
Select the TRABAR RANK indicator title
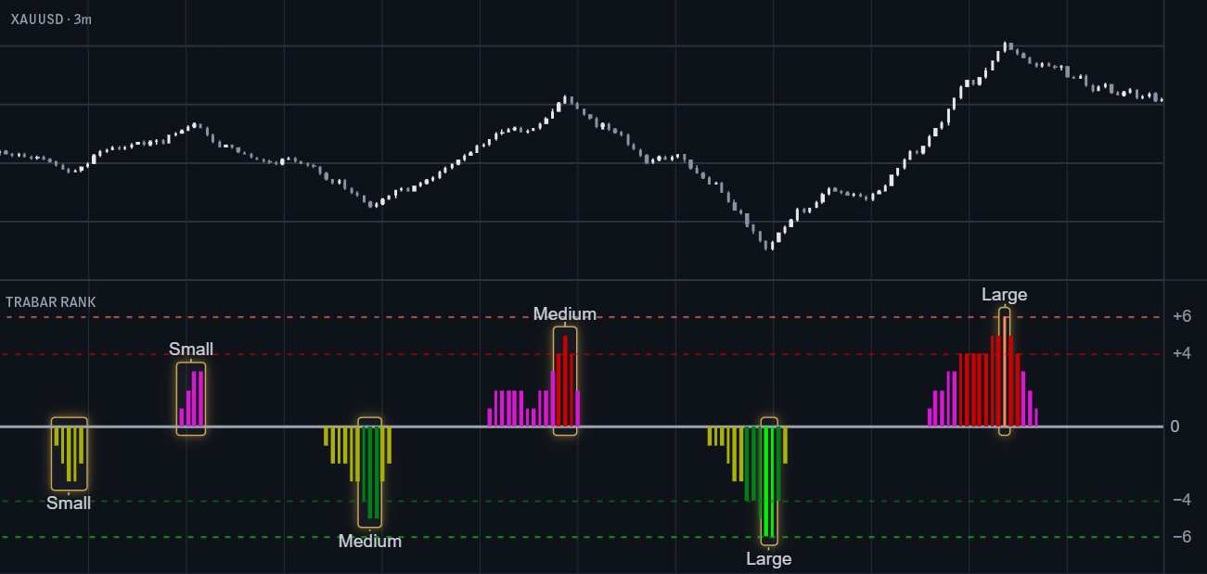pos(51,302)
